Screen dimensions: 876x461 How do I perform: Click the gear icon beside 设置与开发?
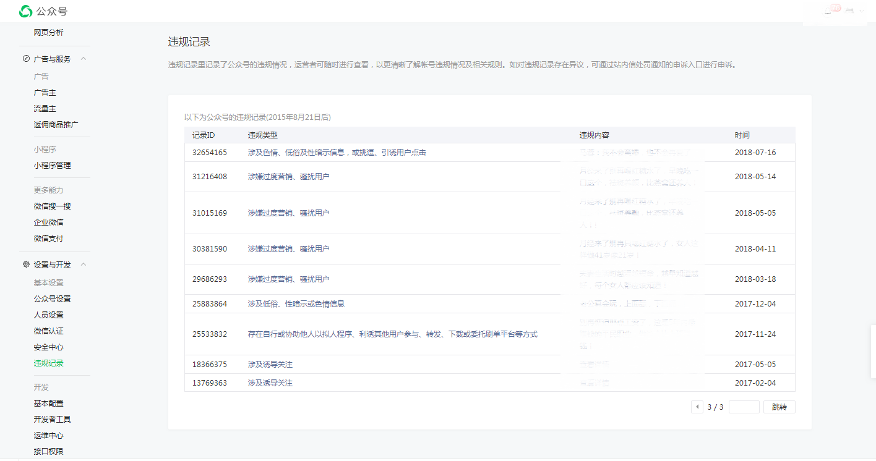pos(26,264)
